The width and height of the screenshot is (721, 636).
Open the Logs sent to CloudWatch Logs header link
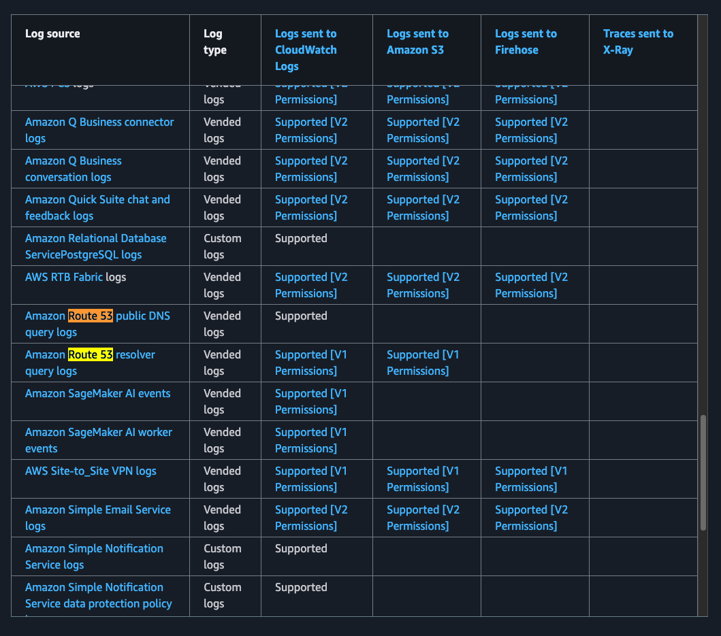pyautogui.click(x=306, y=50)
